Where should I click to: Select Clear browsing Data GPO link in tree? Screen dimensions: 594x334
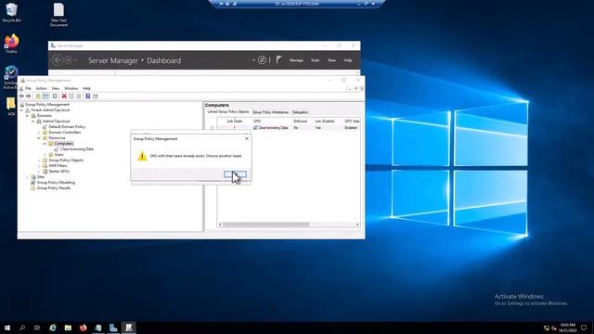pyautogui.click(x=77, y=149)
